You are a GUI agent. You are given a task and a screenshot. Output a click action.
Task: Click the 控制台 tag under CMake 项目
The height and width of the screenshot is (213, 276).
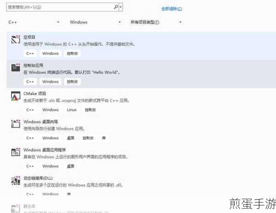coord(90,110)
